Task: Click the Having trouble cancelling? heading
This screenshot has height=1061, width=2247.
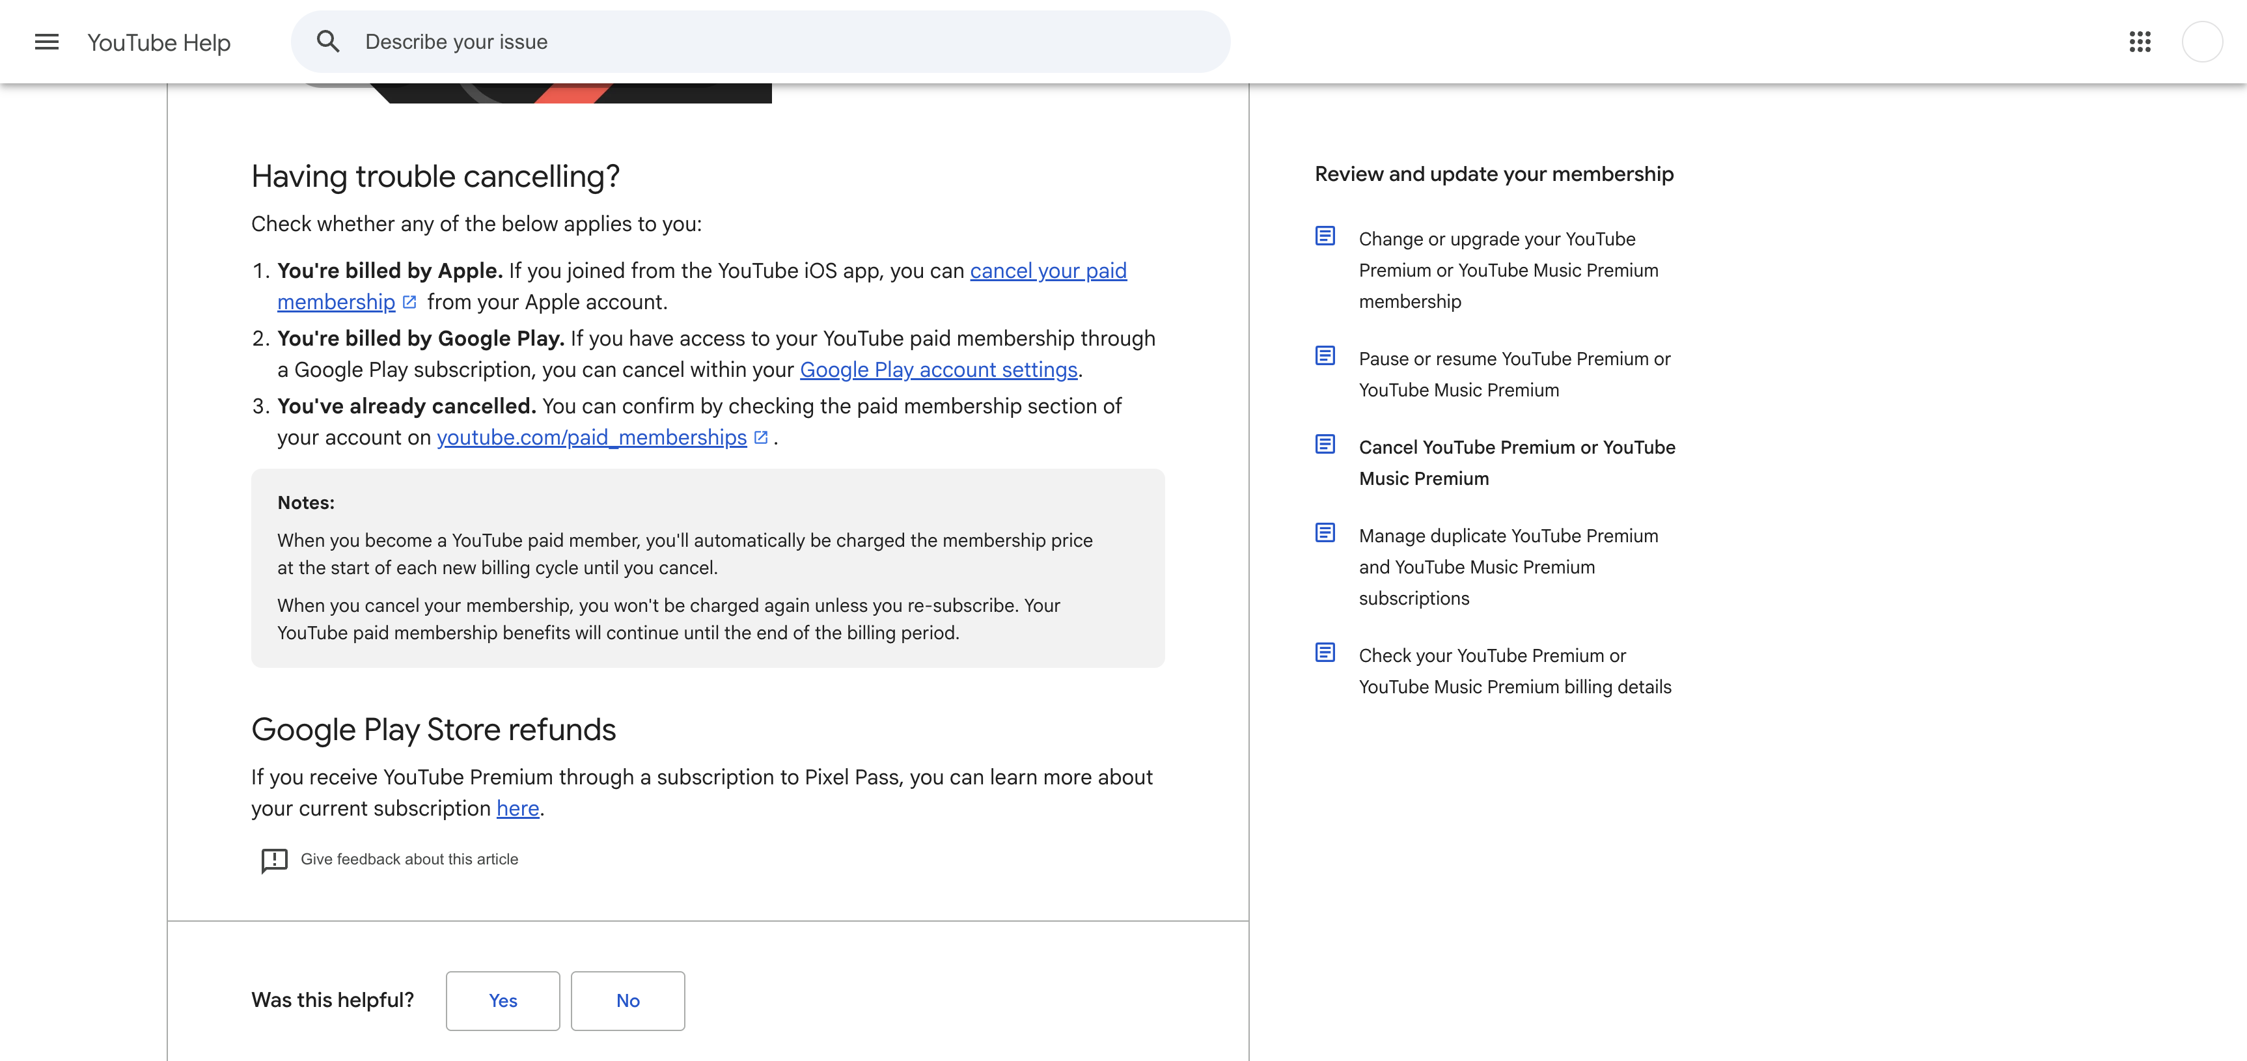Action: (x=435, y=176)
